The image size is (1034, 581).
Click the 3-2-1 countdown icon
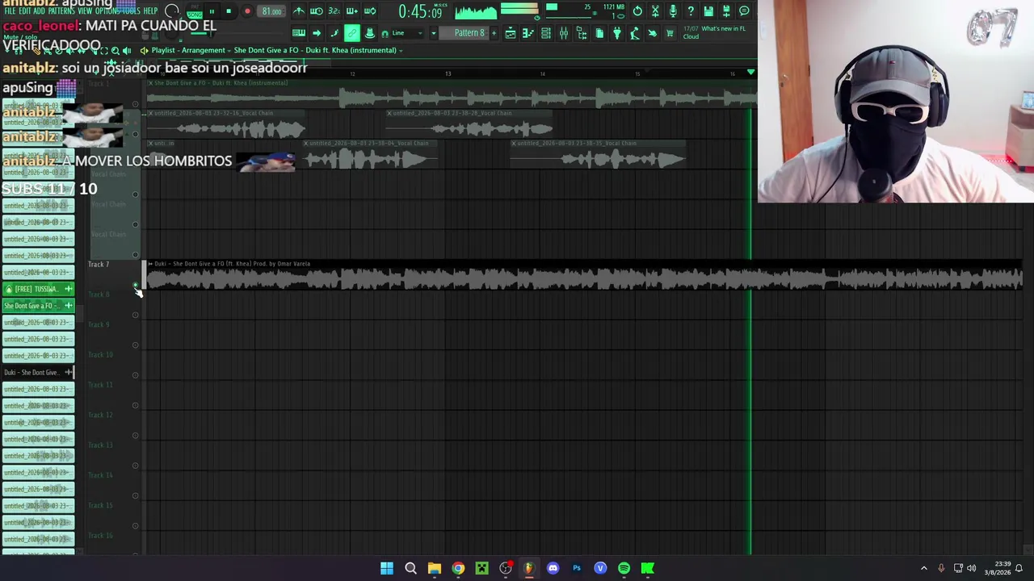tap(334, 11)
